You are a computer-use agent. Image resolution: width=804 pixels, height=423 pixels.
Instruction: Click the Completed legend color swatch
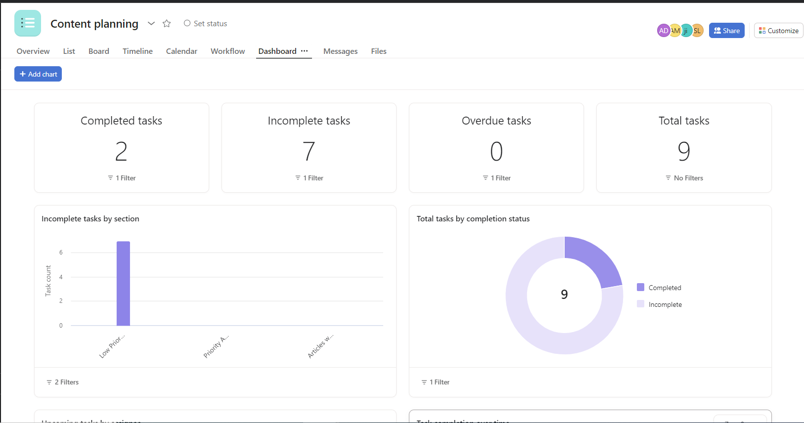[x=641, y=287]
